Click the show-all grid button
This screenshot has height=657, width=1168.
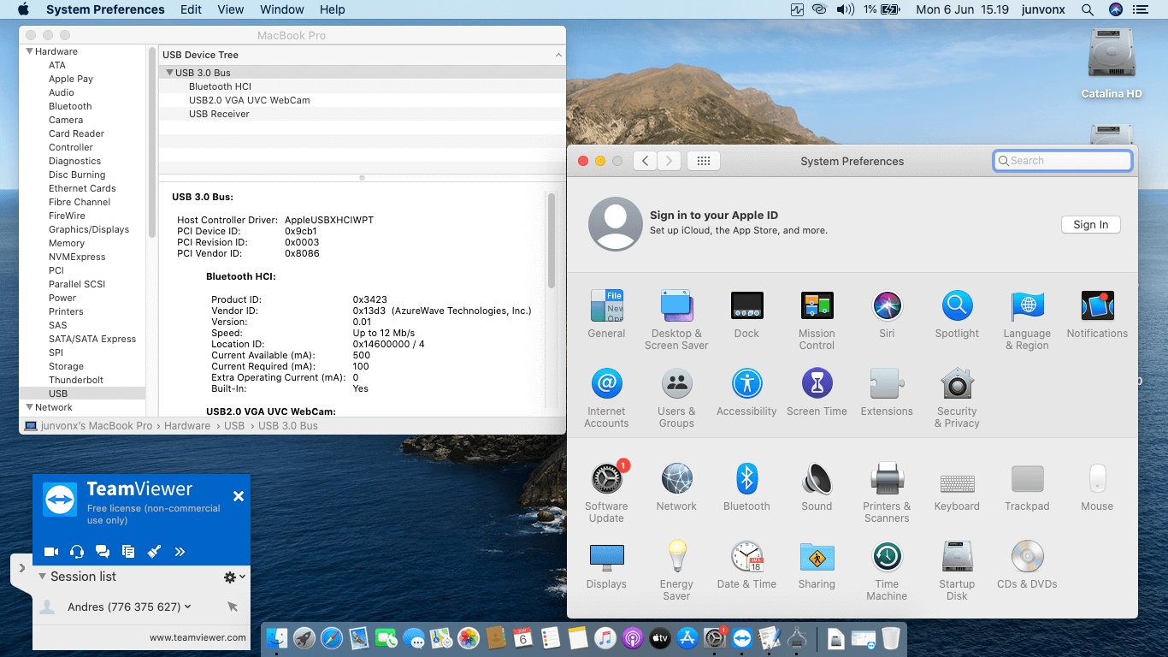pos(704,161)
